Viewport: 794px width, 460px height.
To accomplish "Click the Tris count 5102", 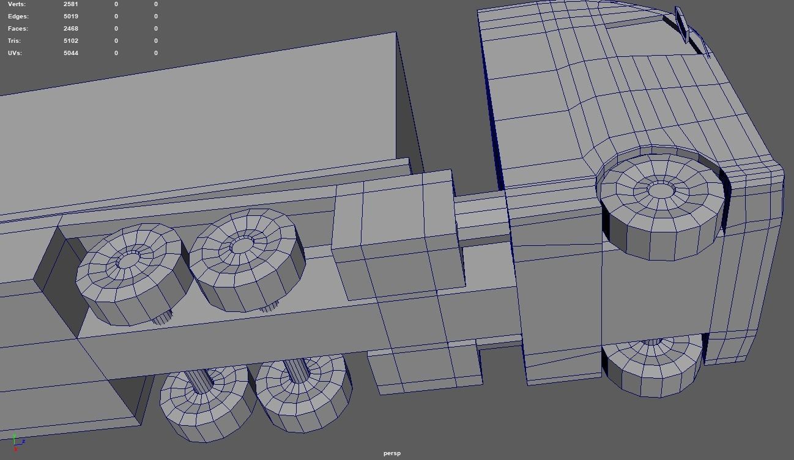I will [x=71, y=41].
